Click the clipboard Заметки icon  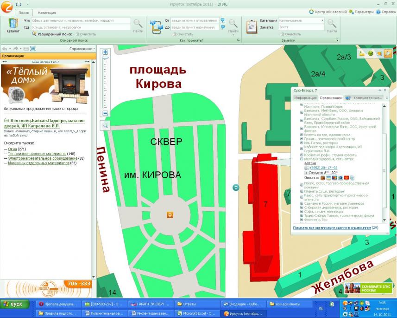(x=252, y=26)
